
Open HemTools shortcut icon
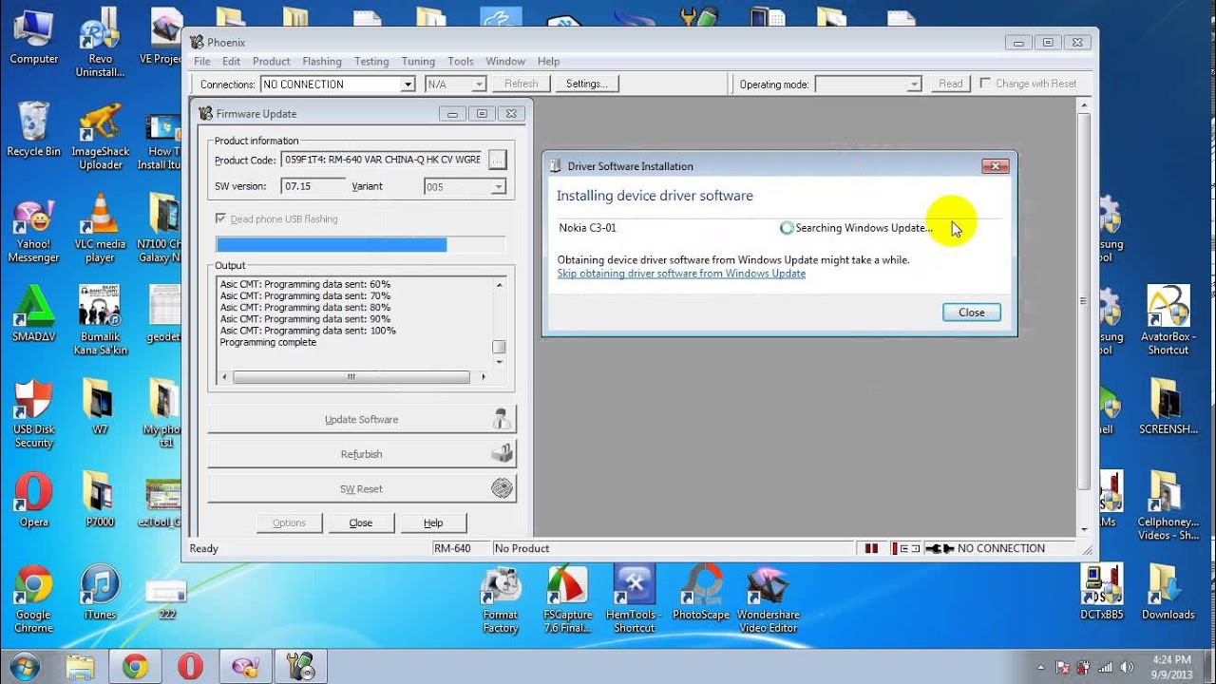634,599
